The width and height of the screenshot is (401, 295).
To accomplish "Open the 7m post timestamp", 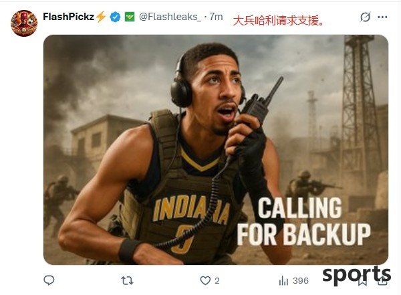I will [x=216, y=17].
